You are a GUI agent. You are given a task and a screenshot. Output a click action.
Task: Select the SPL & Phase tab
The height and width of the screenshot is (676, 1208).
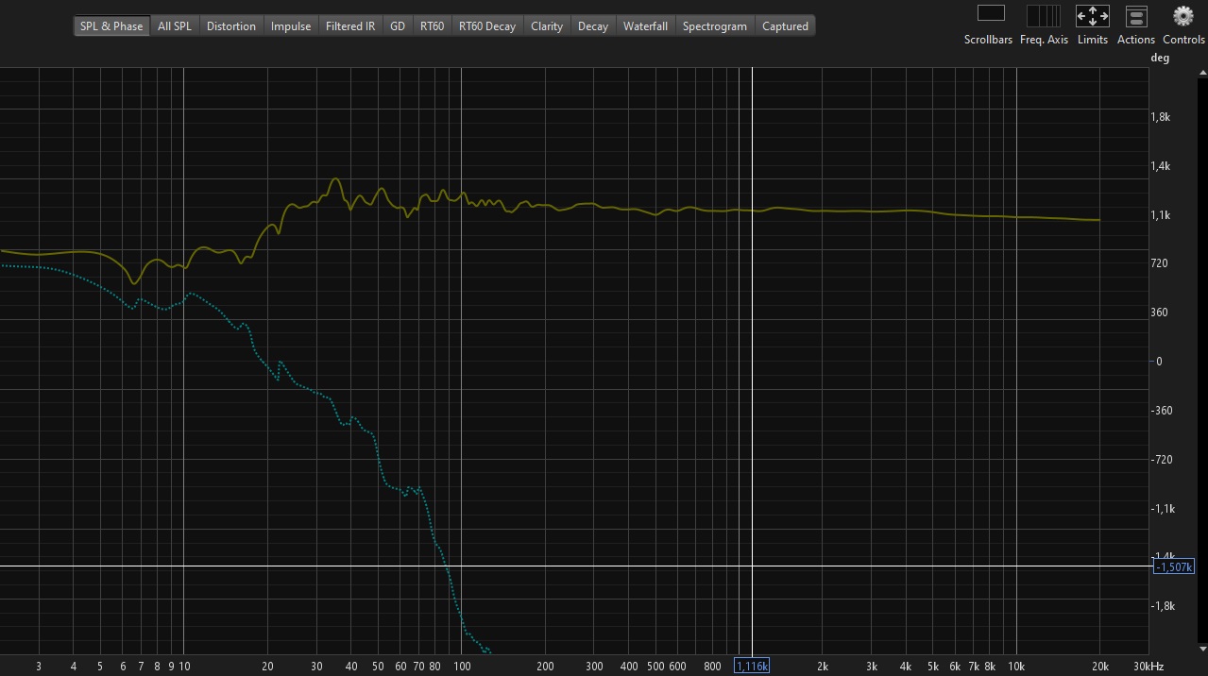pyautogui.click(x=111, y=26)
